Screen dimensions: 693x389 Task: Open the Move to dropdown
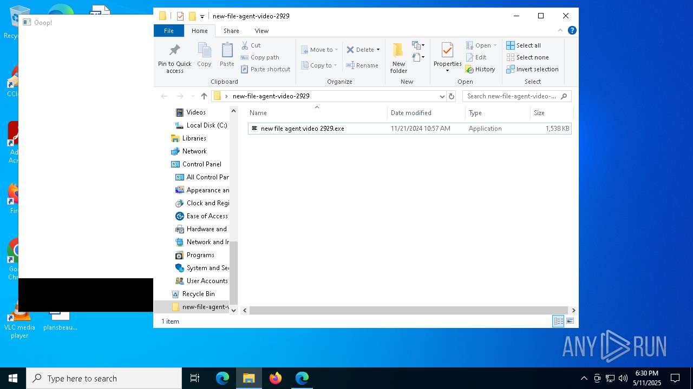(x=319, y=50)
